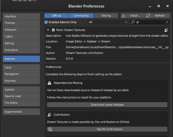
Task: Minimize the Blender Preferences window
Action: [x=150, y=6]
